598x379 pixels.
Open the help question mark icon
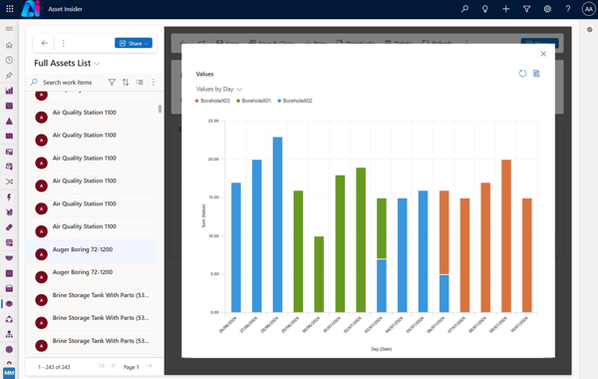tap(568, 8)
